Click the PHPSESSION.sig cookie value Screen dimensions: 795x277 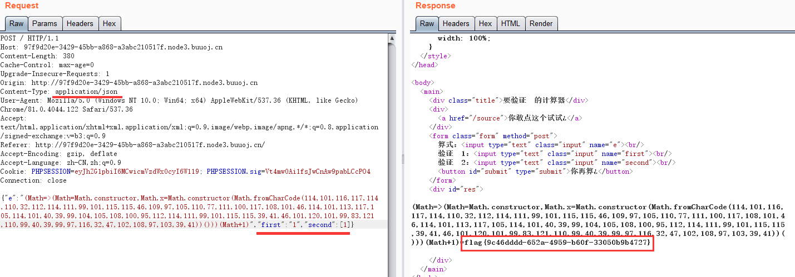point(318,172)
